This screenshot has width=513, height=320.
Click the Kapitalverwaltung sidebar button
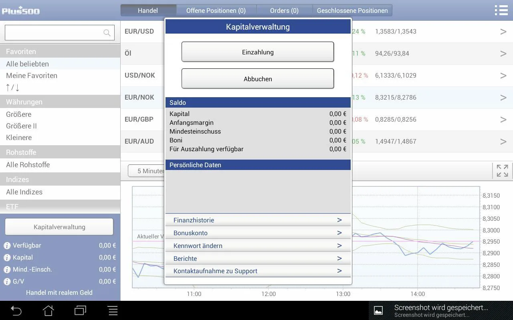(59, 227)
